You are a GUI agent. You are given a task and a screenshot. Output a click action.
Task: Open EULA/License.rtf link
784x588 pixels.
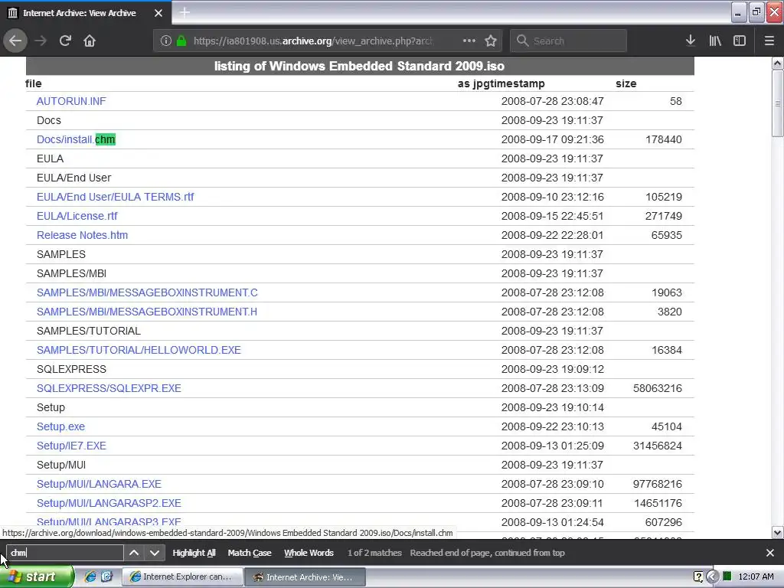click(x=77, y=216)
